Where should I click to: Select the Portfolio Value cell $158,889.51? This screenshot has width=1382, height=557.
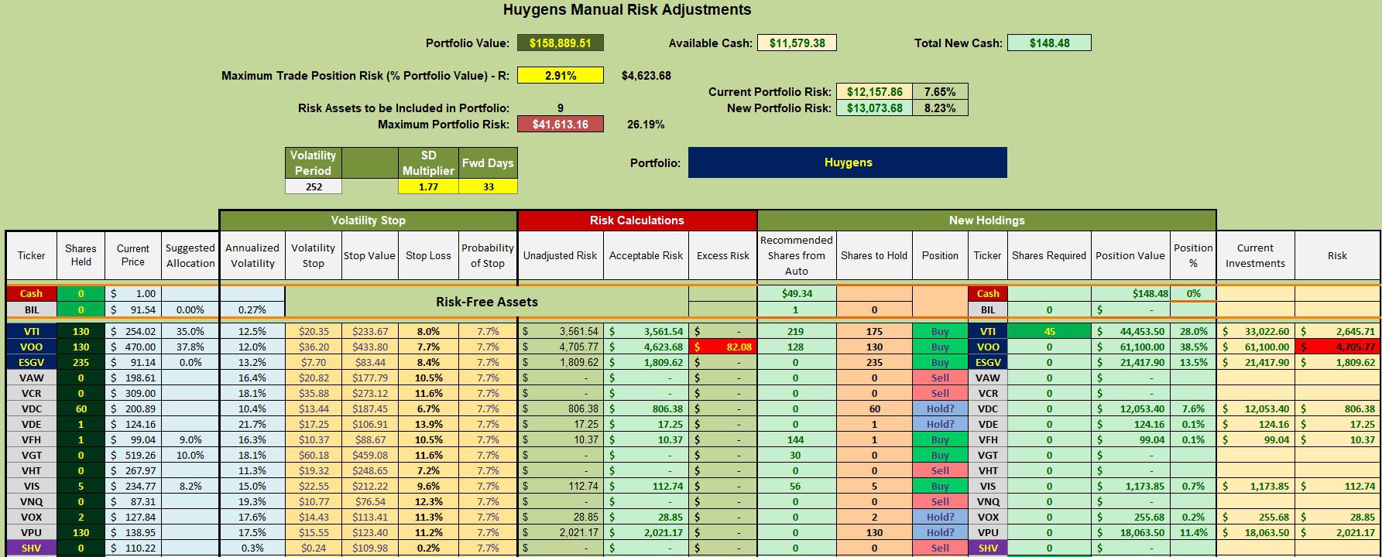click(560, 43)
